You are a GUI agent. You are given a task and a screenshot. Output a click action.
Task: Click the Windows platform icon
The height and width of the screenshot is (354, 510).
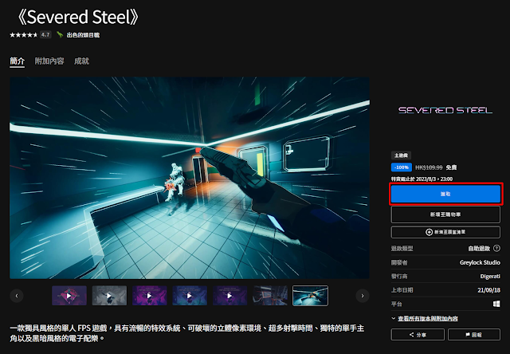(x=496, y=304)
